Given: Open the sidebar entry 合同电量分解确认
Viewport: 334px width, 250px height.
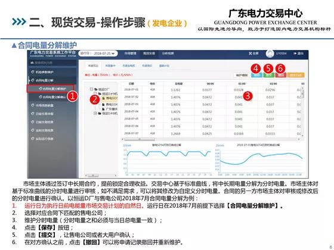Looking at the screenshot, I should tap(52, 97).
